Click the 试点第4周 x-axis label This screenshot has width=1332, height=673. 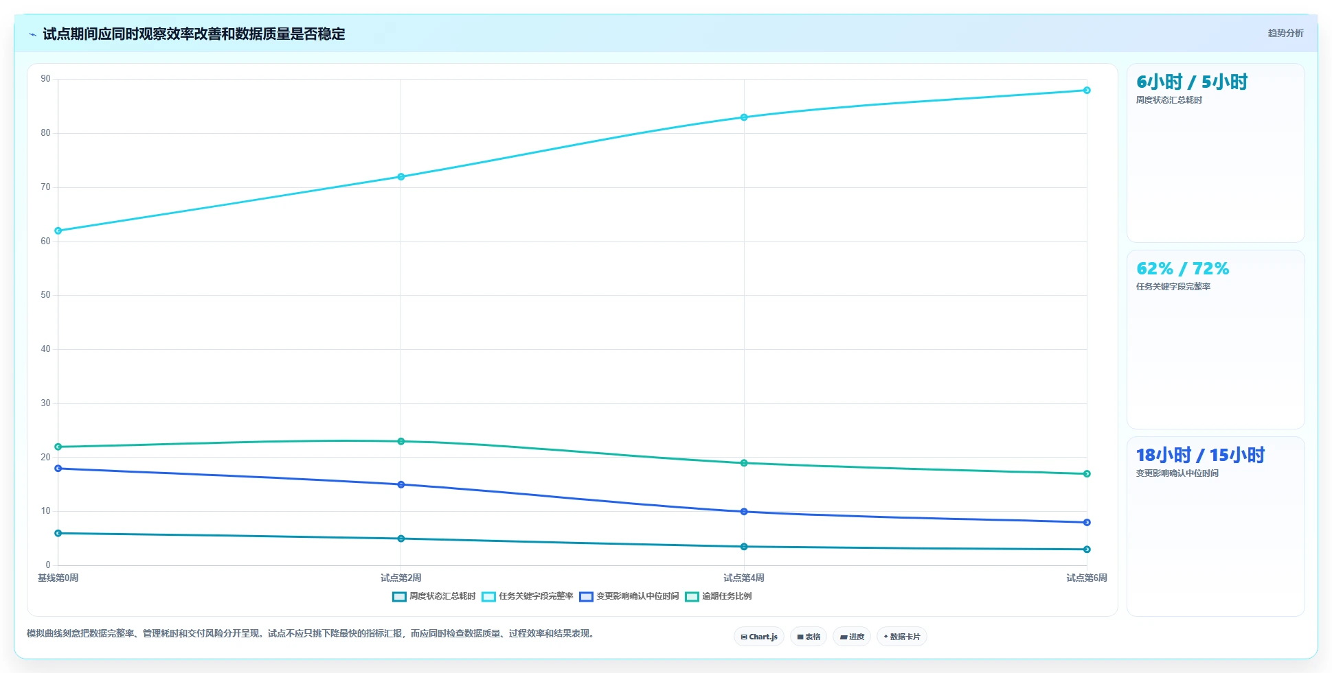pyautogui.click(x=744, y=578)
